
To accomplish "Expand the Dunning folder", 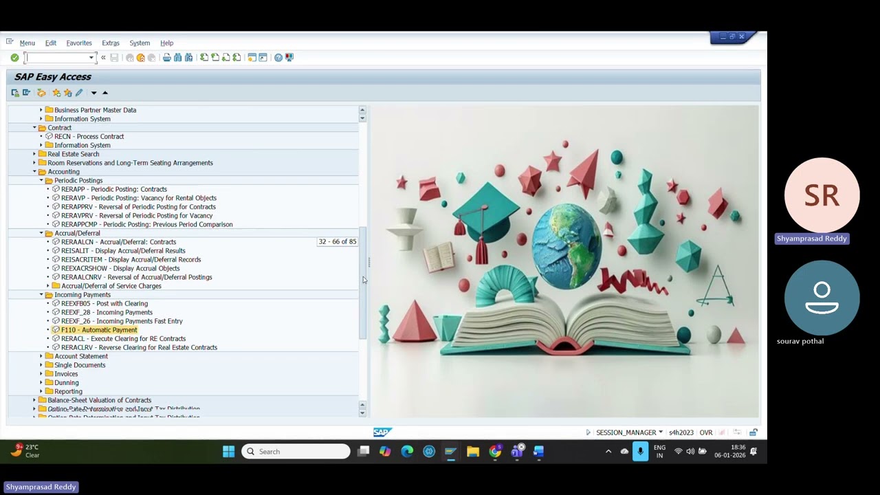I will point(41,383).
